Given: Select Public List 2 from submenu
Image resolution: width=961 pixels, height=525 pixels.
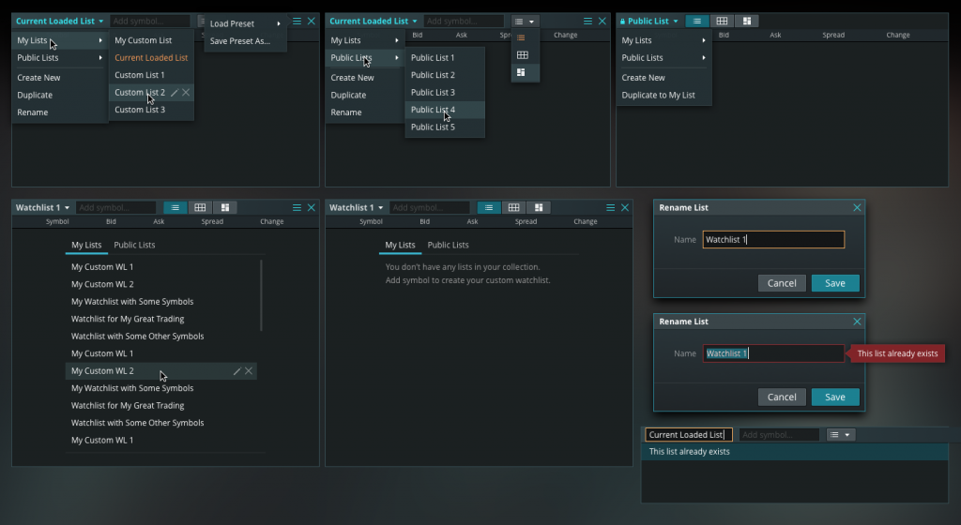Looking at the screenshot, I should click(x=445, y=75).
